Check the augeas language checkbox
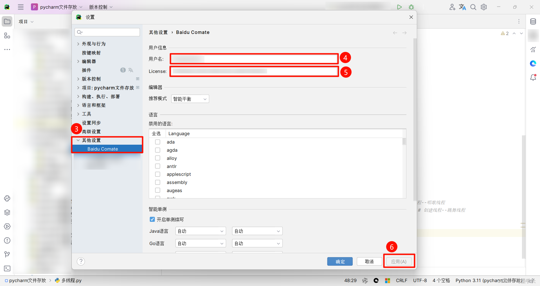 point(158,190)
